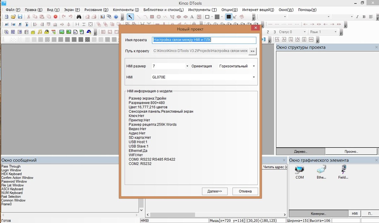Click 'Frame0' in message window
The width and height of the screenshot is (379, 223).
(x=6, y=204)
